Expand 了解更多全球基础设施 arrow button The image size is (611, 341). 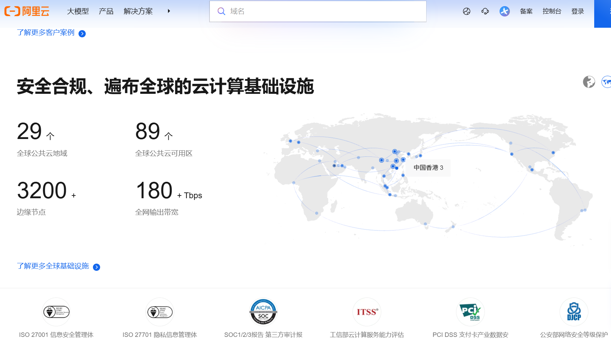tap(97, 267)
